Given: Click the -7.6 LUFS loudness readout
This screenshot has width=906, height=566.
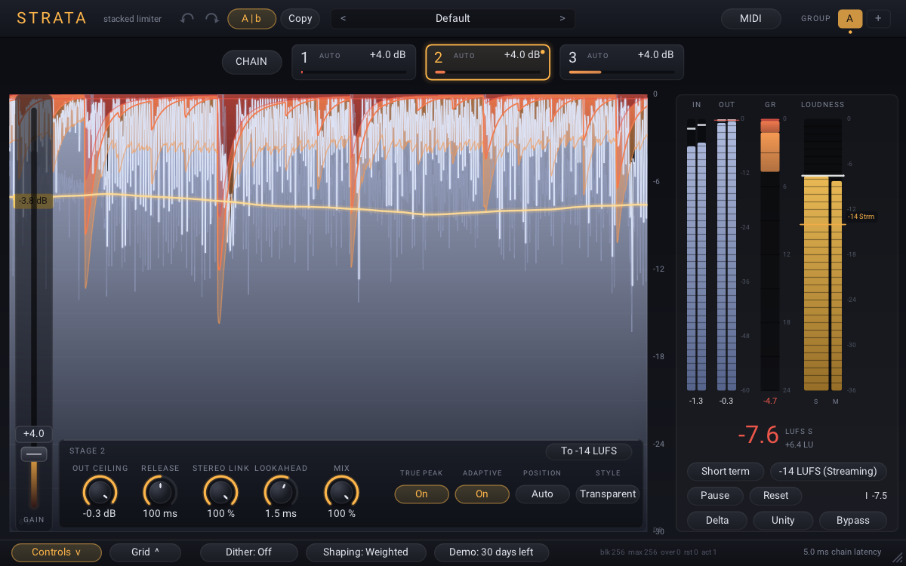Looking at the screenshot, I should (758, 435).
